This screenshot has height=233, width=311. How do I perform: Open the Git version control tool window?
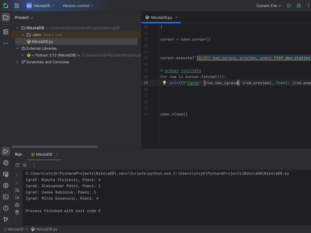[6, 219]
